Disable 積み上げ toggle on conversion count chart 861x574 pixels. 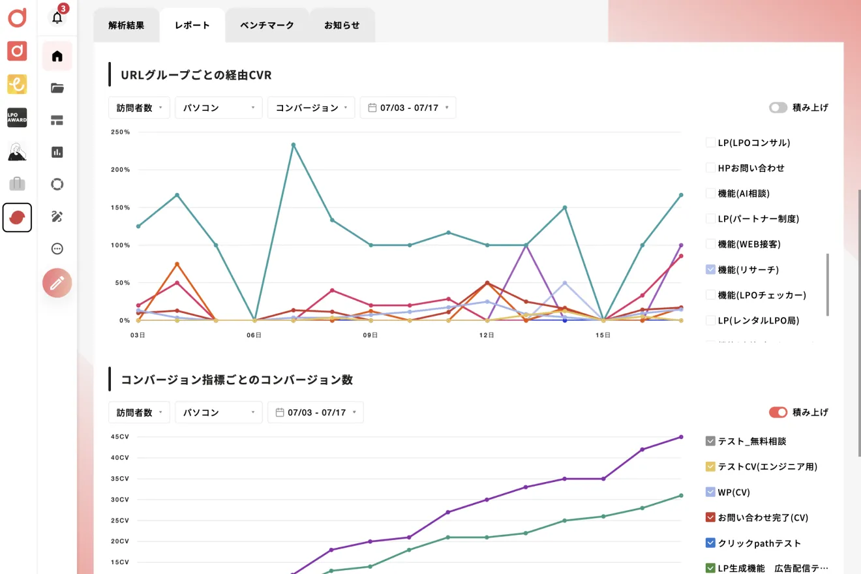(778, 412)
